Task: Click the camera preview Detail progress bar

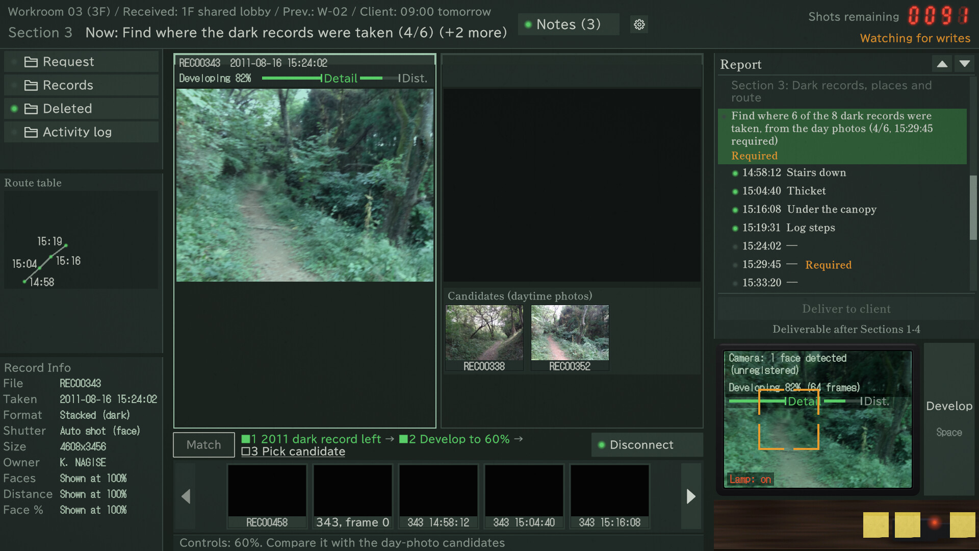Action: [795, 402]
